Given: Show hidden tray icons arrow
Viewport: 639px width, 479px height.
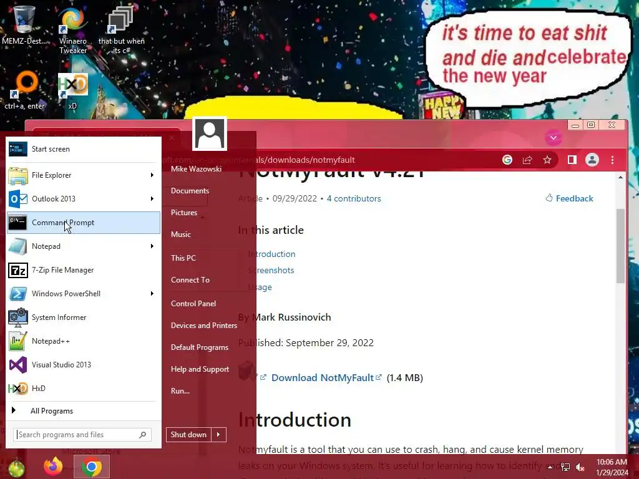Looking at the screenshot, I should [x=550, y=467].
